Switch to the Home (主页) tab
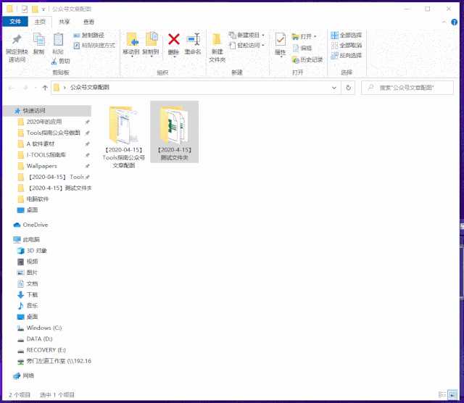The width and height of the screenshot is (464, 403). [40, 22]
